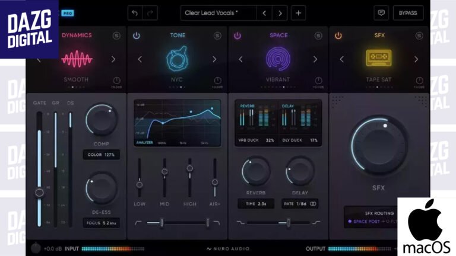Toggle the SPACE module power

click(237, 36)
